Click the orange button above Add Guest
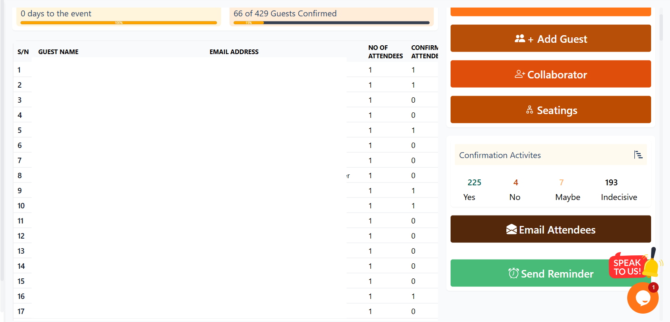Image resolution: width=670 pixels, height=322 pixels. [550, 12]
